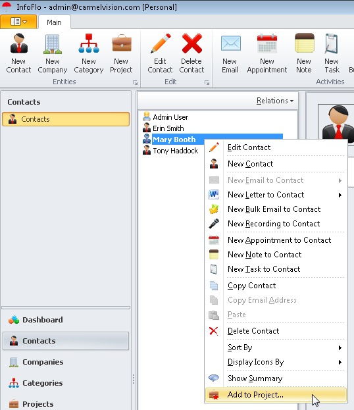The image size is (354, 410).
Task: Click the Word icon for New Letter
Action: [x=214, y=195]
